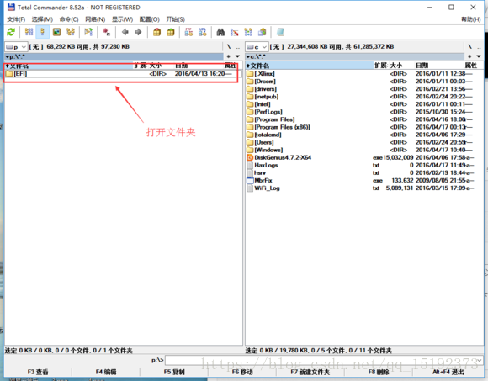Screen dimensions: 488x381
Task: Click the F5 复制 button
Action: pyautogui.click(x=174, y=372)
